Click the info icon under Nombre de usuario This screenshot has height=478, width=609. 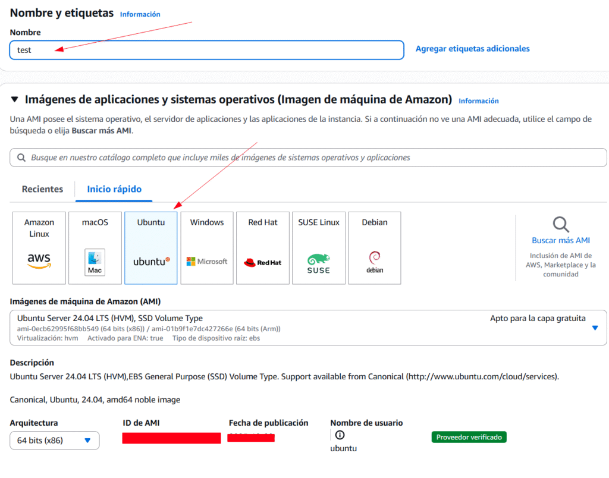[x=340, y=435]
